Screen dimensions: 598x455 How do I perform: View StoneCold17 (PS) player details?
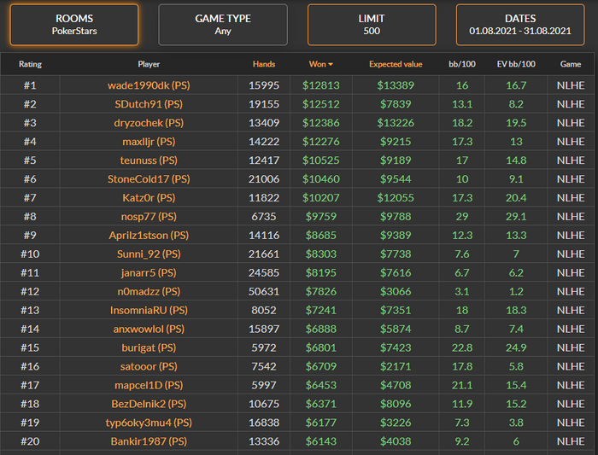pos(149,179)
